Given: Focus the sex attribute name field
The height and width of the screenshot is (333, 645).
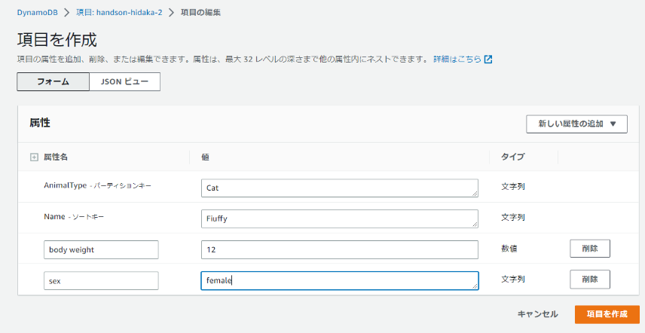Looking at the screenshot, I should click(101, 280).
